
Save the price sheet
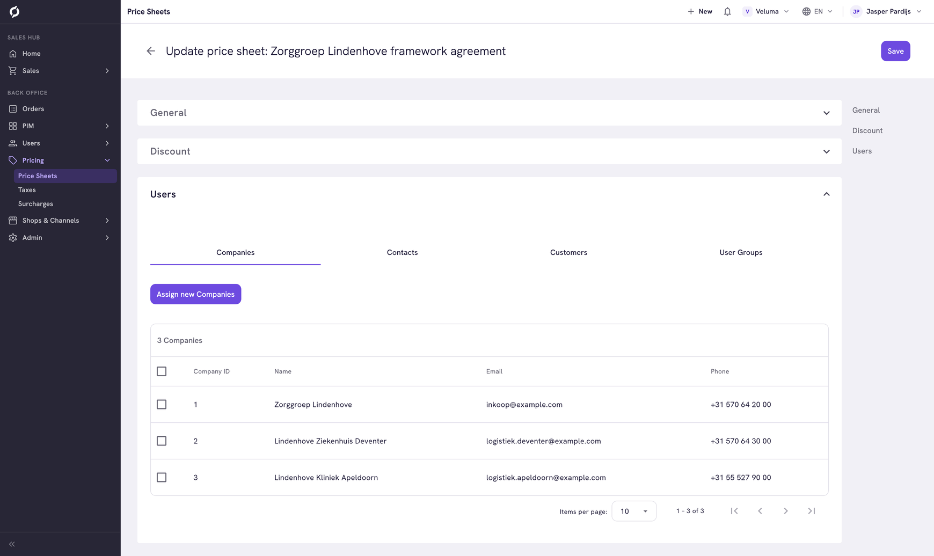(x=895, y=51)
